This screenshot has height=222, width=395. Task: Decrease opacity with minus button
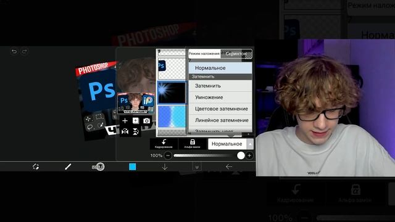[x=168, y=155]
